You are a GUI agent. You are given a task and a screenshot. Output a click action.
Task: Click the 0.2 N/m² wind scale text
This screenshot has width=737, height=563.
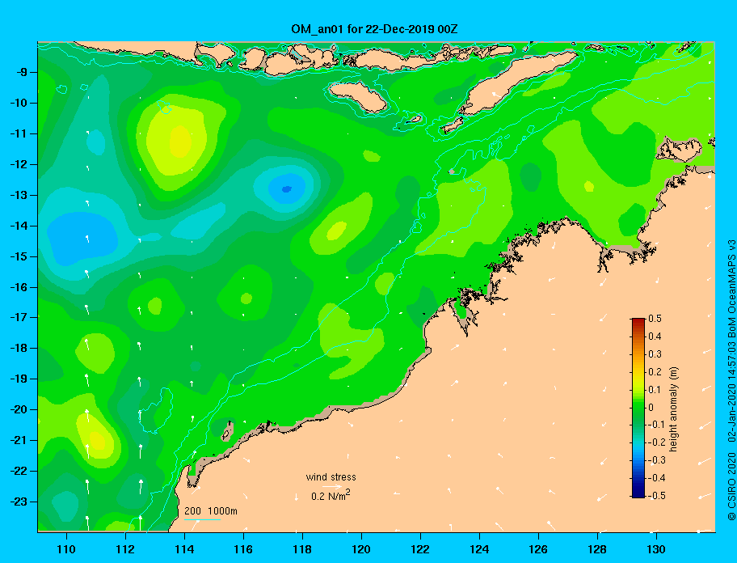click(x=331, y=495)
